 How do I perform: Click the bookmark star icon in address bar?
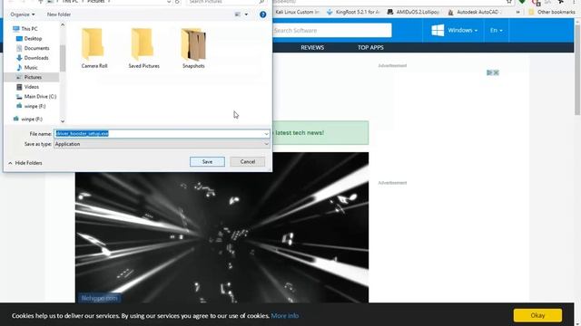tap(509, 2)
